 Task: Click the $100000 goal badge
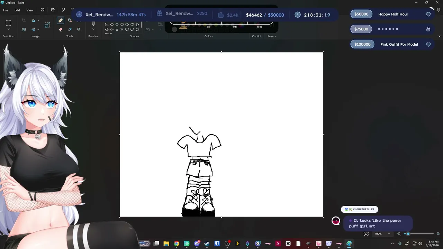[362, 44]
